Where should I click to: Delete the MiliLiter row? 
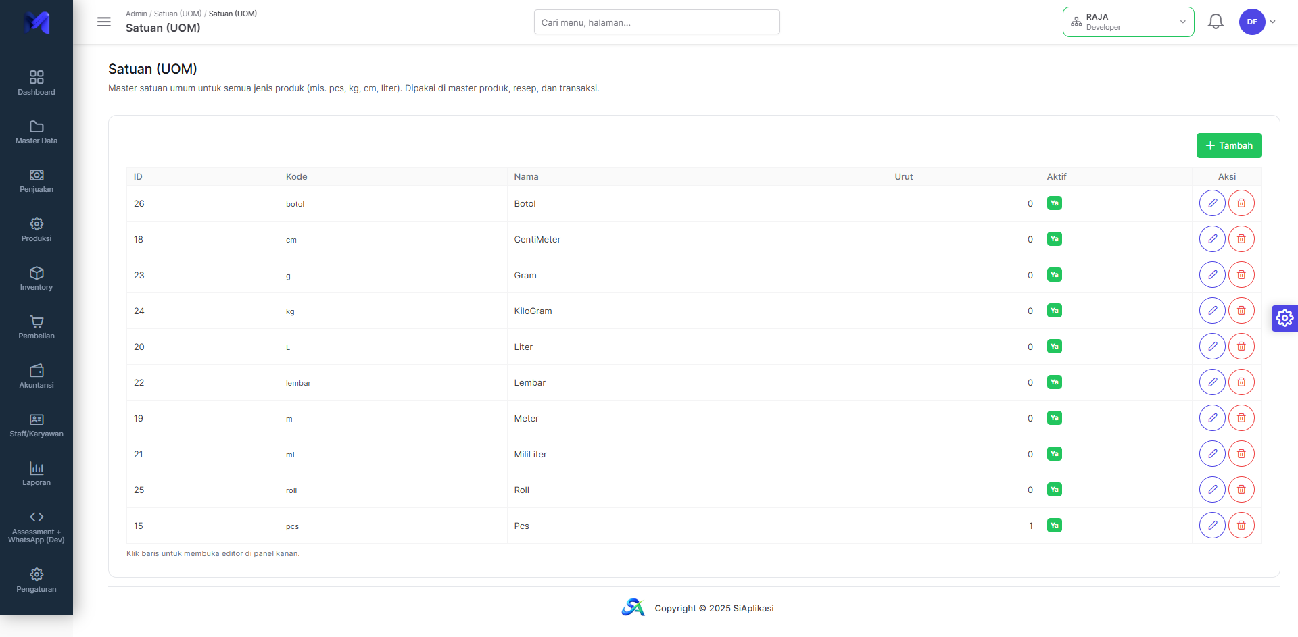[x=1241, y=454]
